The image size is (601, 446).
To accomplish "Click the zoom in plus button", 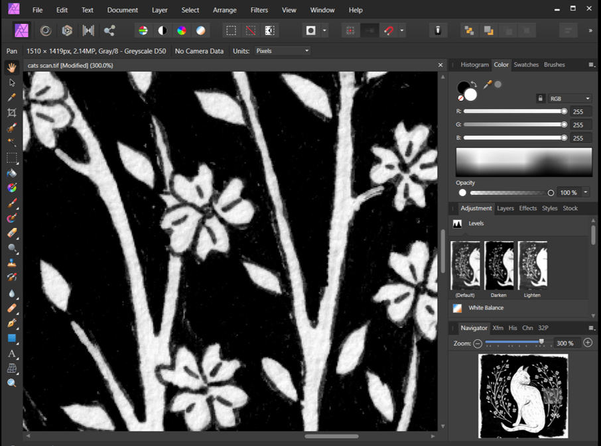I will [587, 343].
